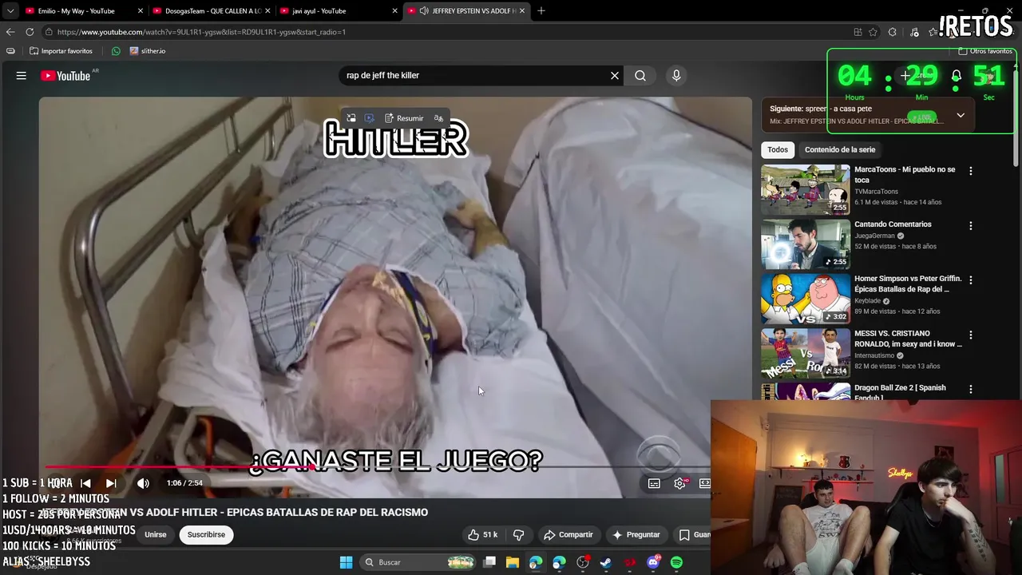Select the Contenido de la serie chip
The height and width of the screenshot is (575, 1022).
840,149
